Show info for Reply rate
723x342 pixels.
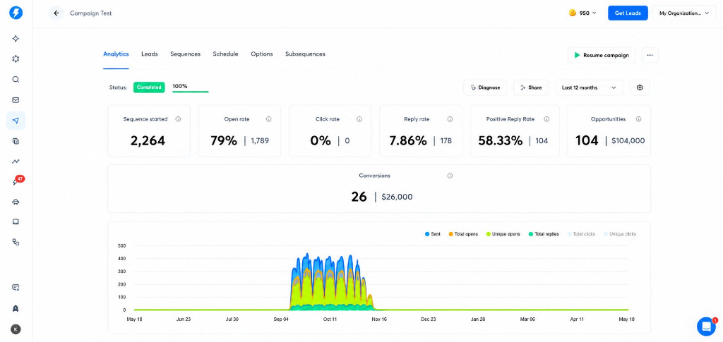tap(450, 119)
